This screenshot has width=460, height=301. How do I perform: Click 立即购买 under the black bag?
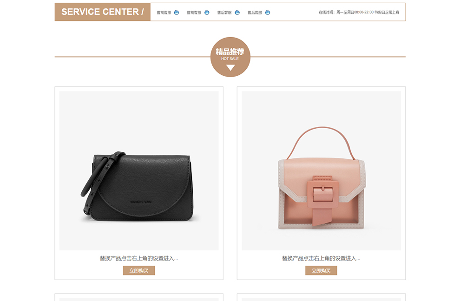[x=139, y=270]
